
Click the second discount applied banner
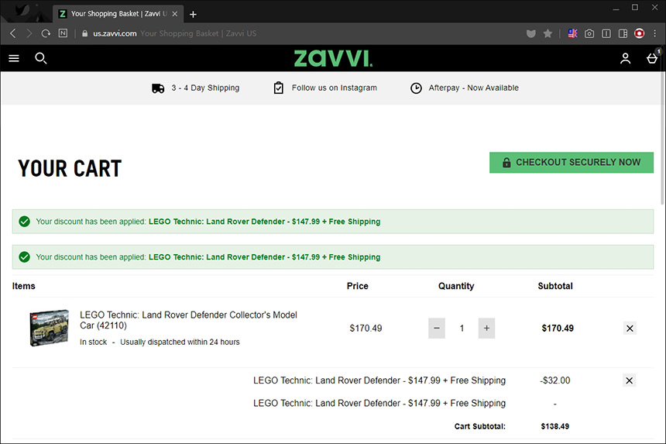click(332, 257)
